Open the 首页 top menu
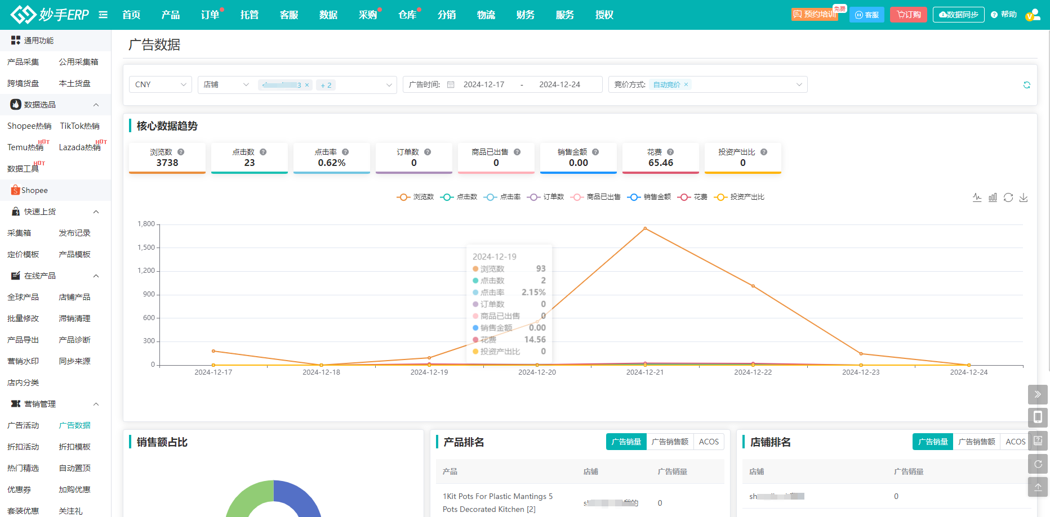1050x517 pixels. (131, 15)
